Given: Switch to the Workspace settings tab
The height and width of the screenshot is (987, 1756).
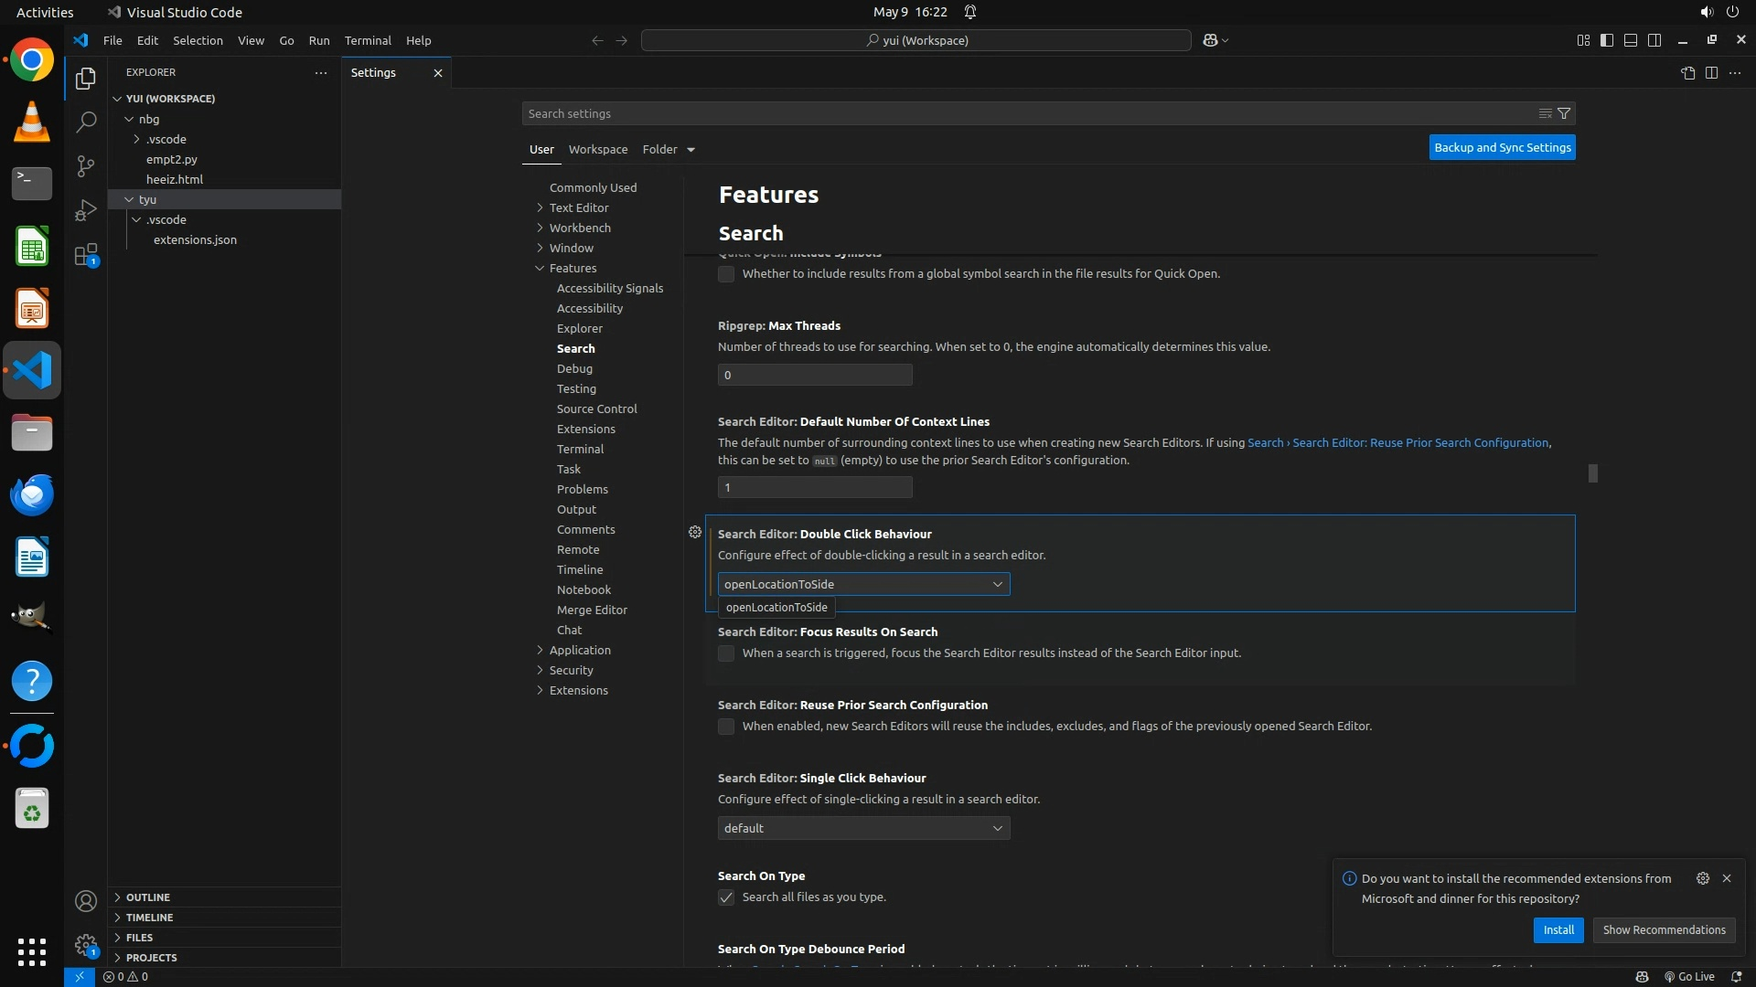Looking at the screenshot, I should tap(597, 149).
